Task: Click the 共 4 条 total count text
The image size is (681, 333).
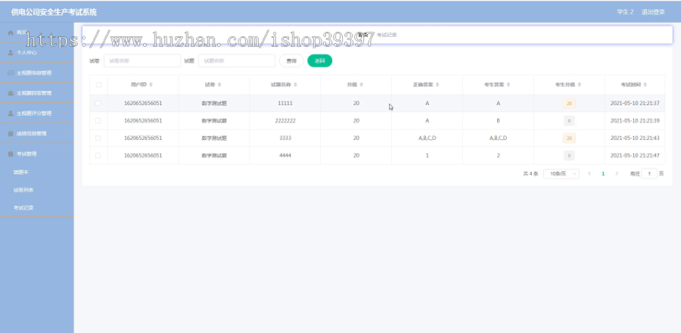Action: click(530, 173)
